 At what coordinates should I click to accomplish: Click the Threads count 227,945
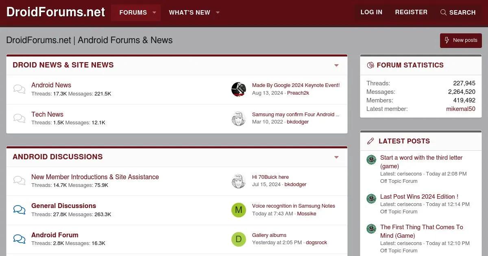(x=464, y=83)
